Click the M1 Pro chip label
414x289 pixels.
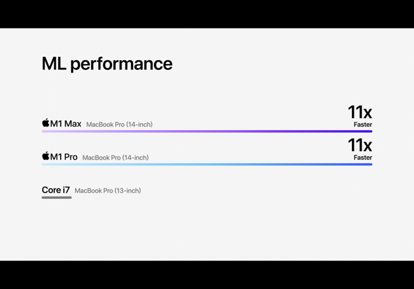point(64,156)
